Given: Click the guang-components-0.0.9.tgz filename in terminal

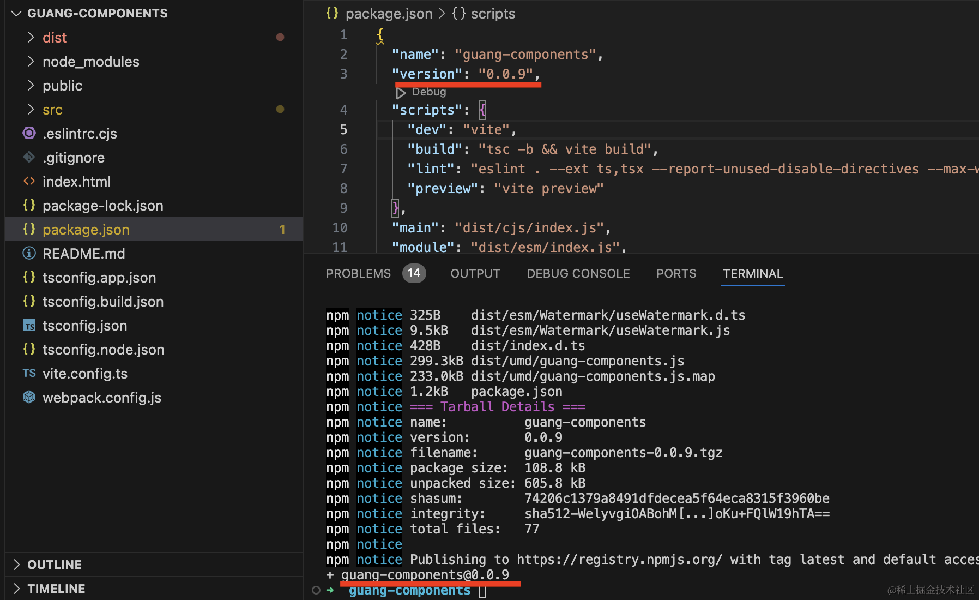Looking at the screenshot, I should point(623,453).
